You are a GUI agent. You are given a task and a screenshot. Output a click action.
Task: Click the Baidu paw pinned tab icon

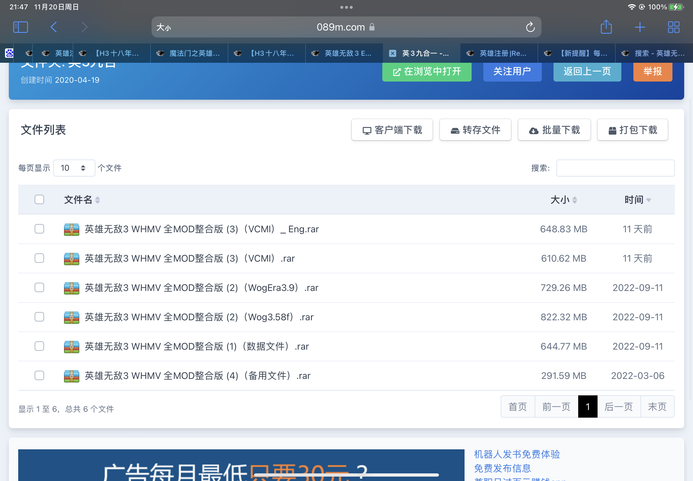(9, 53)
